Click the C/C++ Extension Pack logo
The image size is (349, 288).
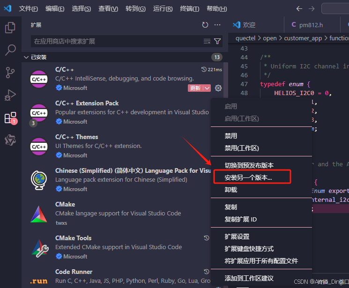coord(39,112)
